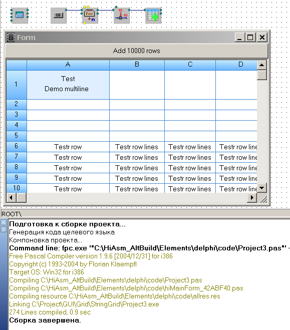
Task: Select the Test Demo multiline cell
Action: point(68,85)
